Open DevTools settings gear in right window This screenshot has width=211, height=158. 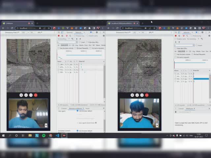click(x=202, y=32)
